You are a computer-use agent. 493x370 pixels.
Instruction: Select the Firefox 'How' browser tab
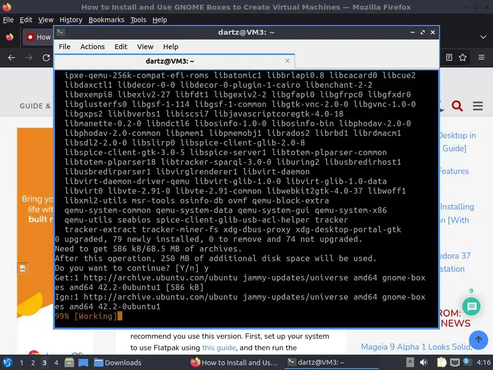tap(38, 37)
